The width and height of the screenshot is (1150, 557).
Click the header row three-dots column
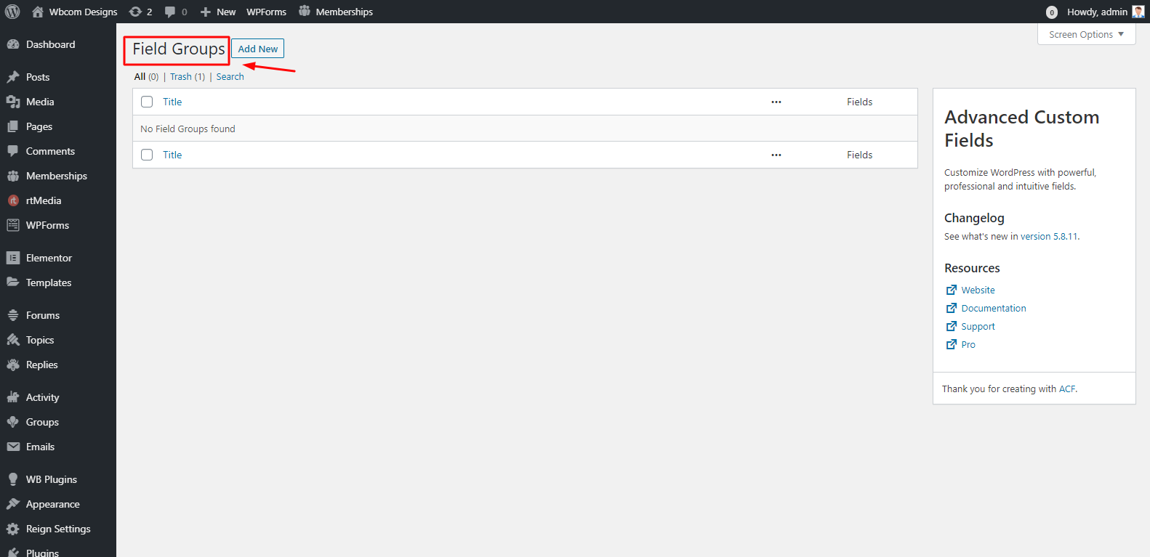coord(776,102)
